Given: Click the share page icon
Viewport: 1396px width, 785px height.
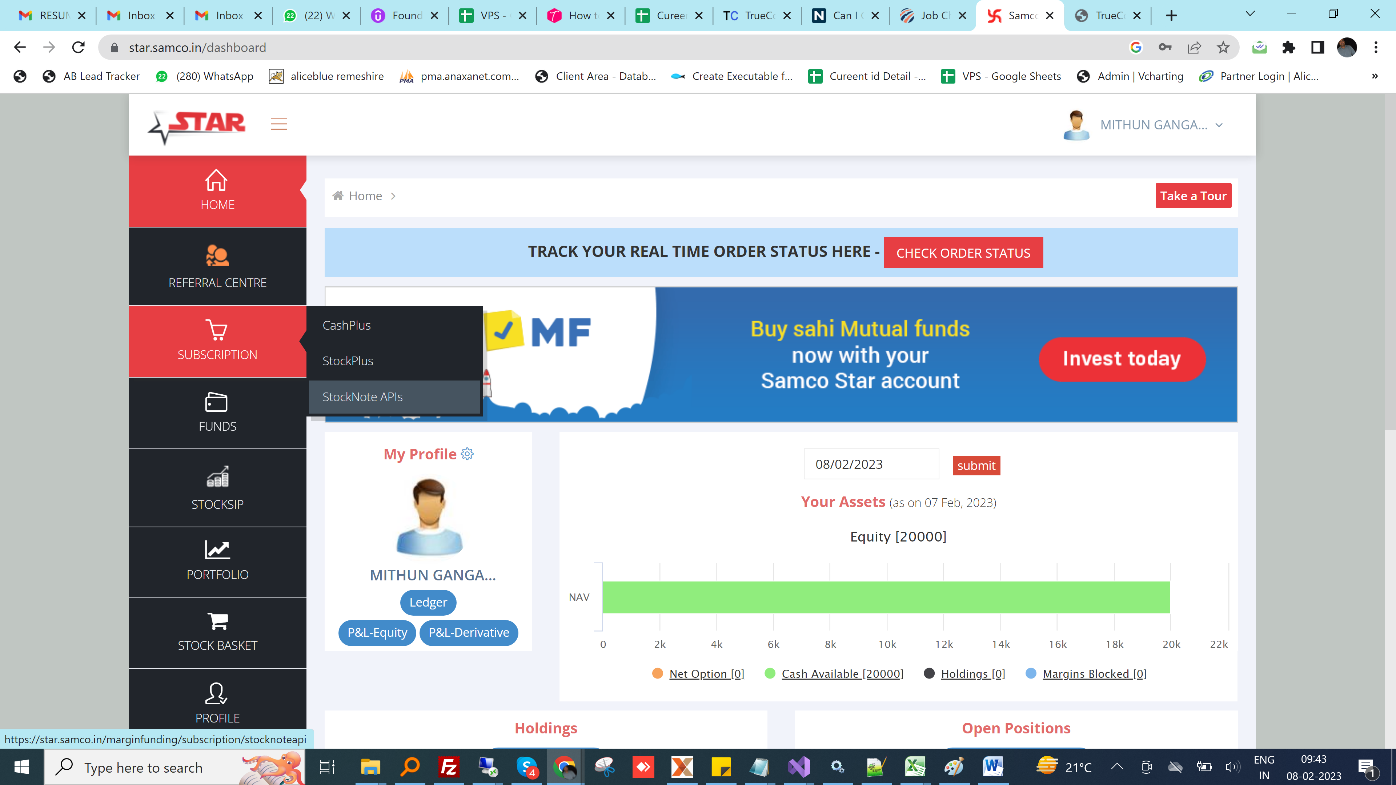Looking at the screenshot, I should (x=1194, y=47).
